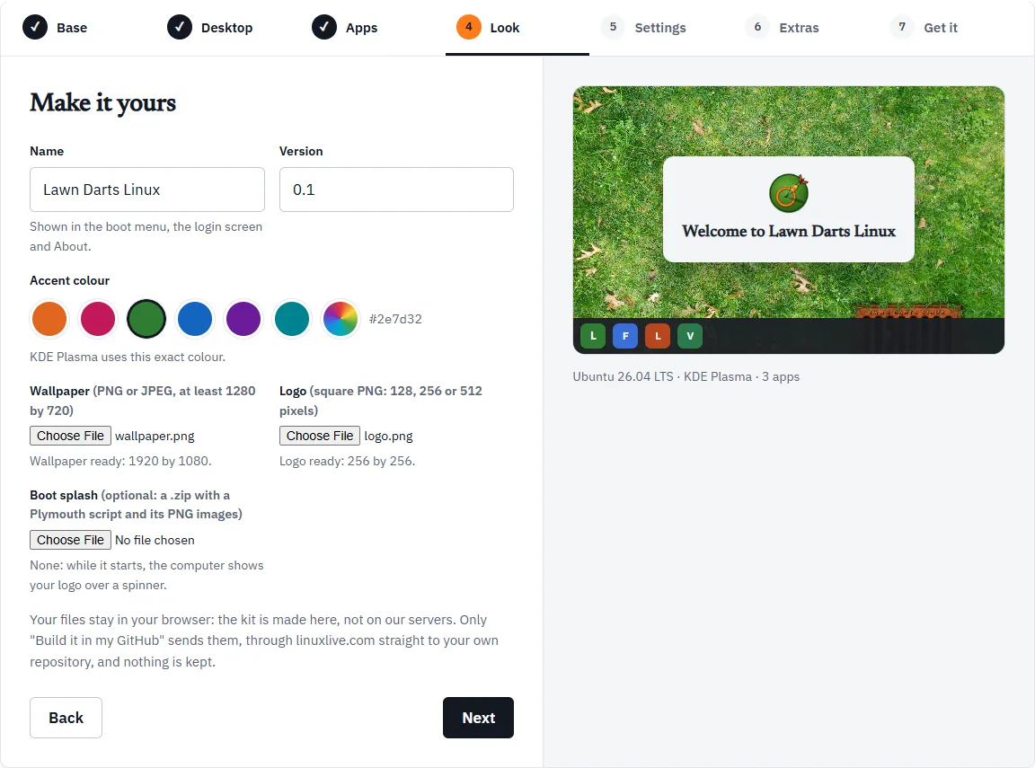Click the Version input field

396,190
